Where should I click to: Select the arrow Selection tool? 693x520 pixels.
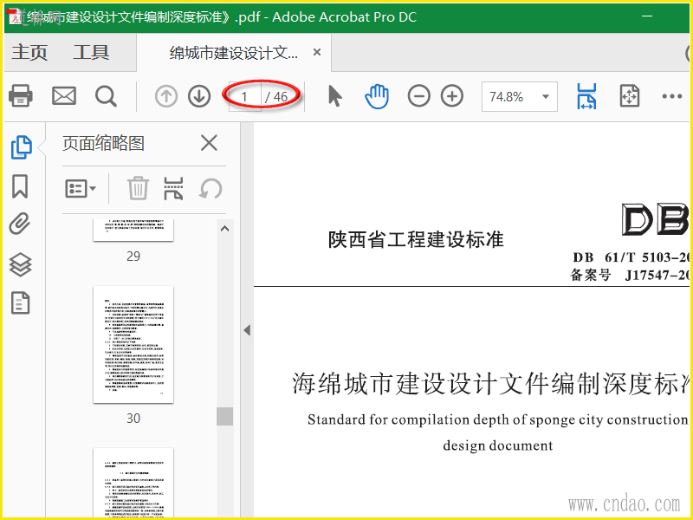point(335,96)
